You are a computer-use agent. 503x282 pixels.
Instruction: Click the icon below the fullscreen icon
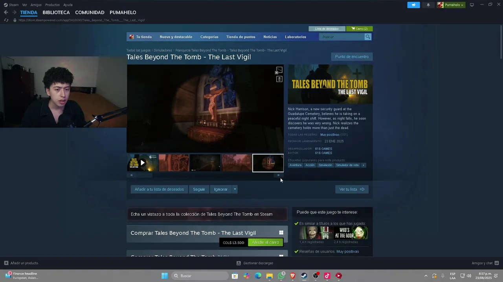(x=279, y=79)
